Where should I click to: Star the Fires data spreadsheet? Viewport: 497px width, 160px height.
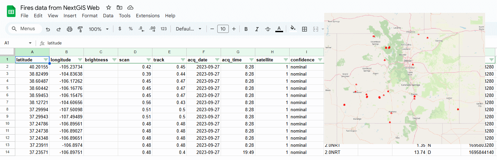109,7
